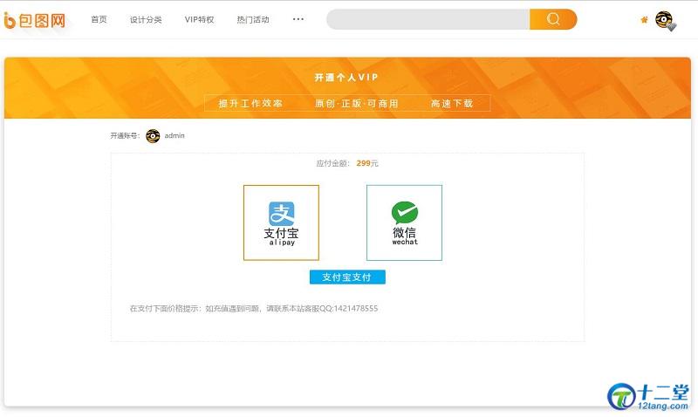Click the 提升工作效率 banner label
This screenshot has width=698, height=417.
pos(250,103)
